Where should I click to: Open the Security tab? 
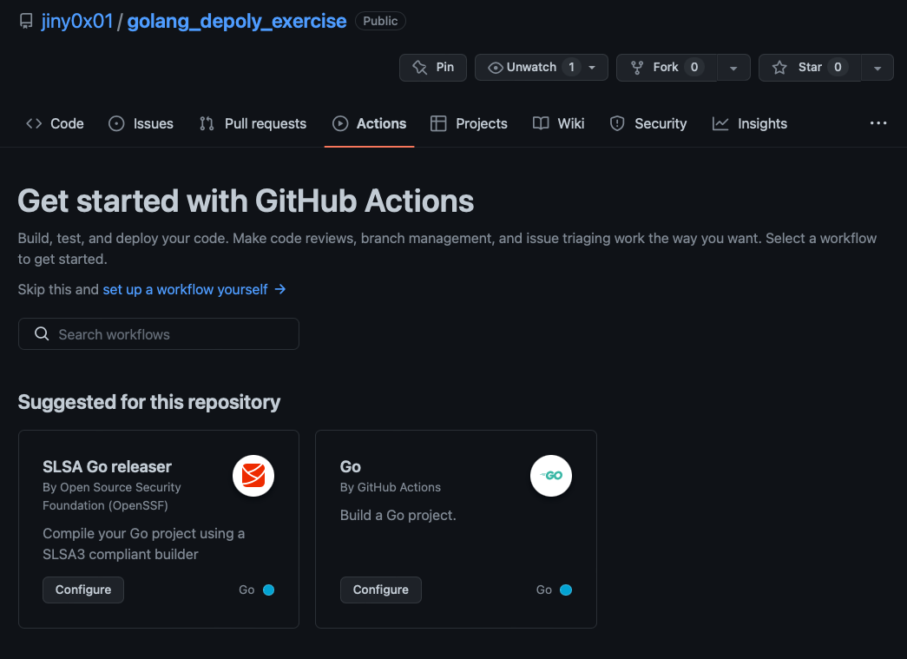pyautogui.click(x=648, y=123)
